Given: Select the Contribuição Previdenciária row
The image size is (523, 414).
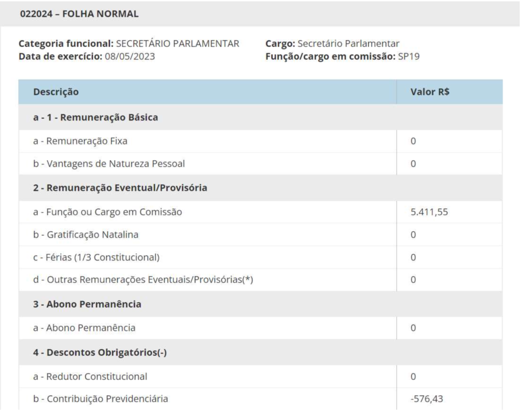Looking at the screenshot, I should (x=101, y=399).
